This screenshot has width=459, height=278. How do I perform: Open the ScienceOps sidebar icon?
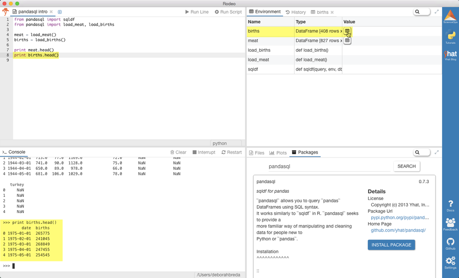450,17
